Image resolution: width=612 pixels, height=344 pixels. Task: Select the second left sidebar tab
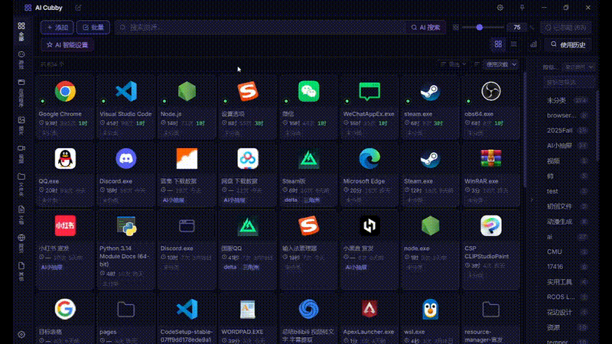[x=21, y=60]
